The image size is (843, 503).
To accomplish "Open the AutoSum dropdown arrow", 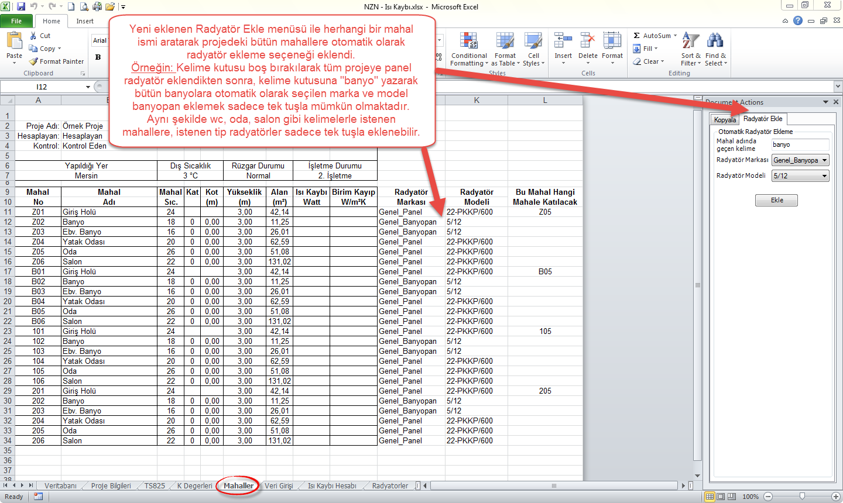I will 675,36.
